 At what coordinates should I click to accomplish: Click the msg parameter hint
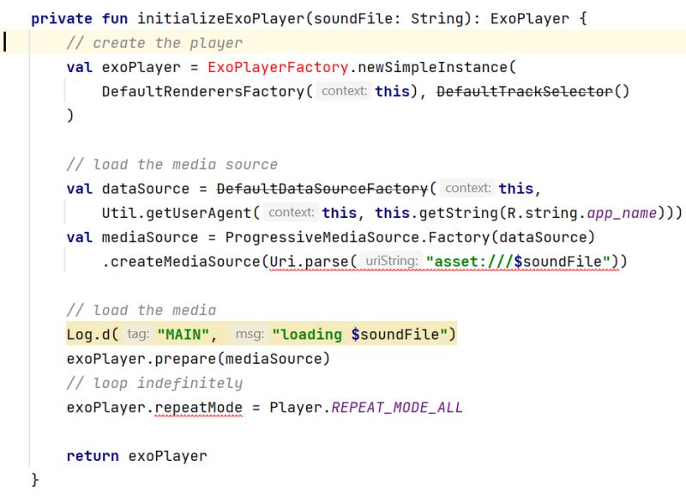click(250, 334)
